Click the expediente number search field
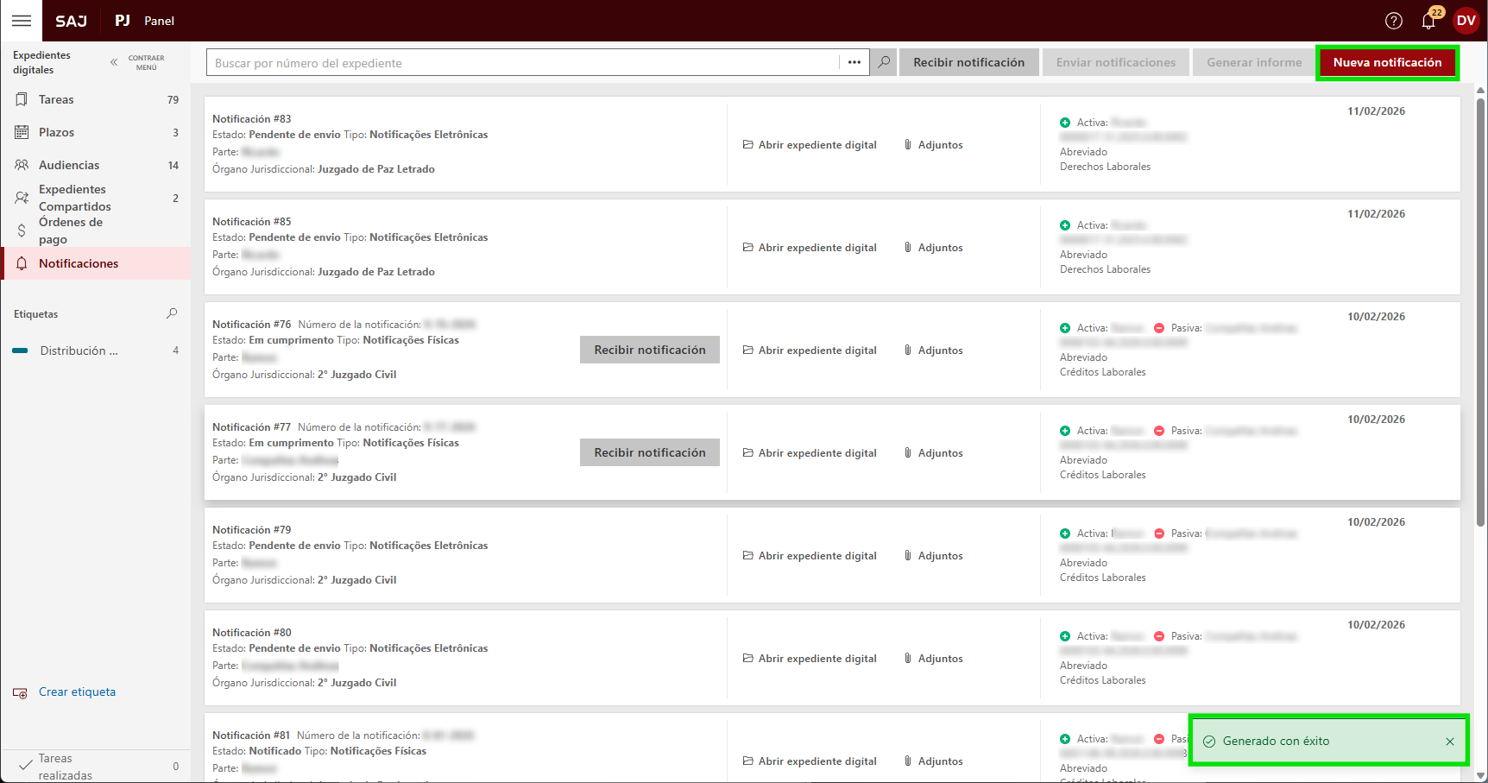This screenshot has width=1488, height=783. click(x=522, y=63)
